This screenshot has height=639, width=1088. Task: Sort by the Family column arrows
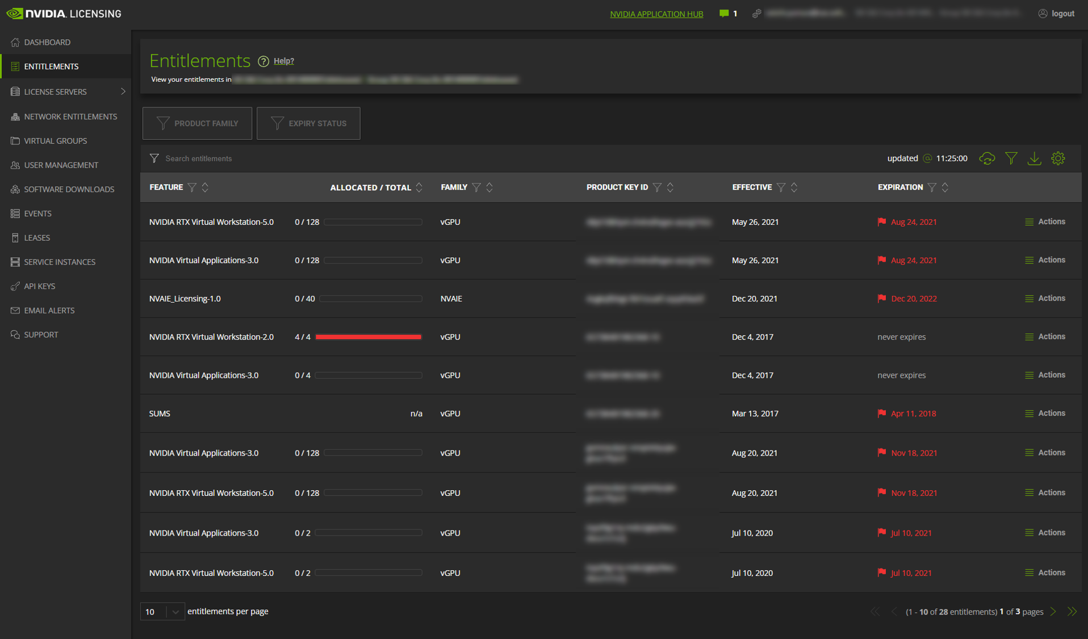(489, 187)
